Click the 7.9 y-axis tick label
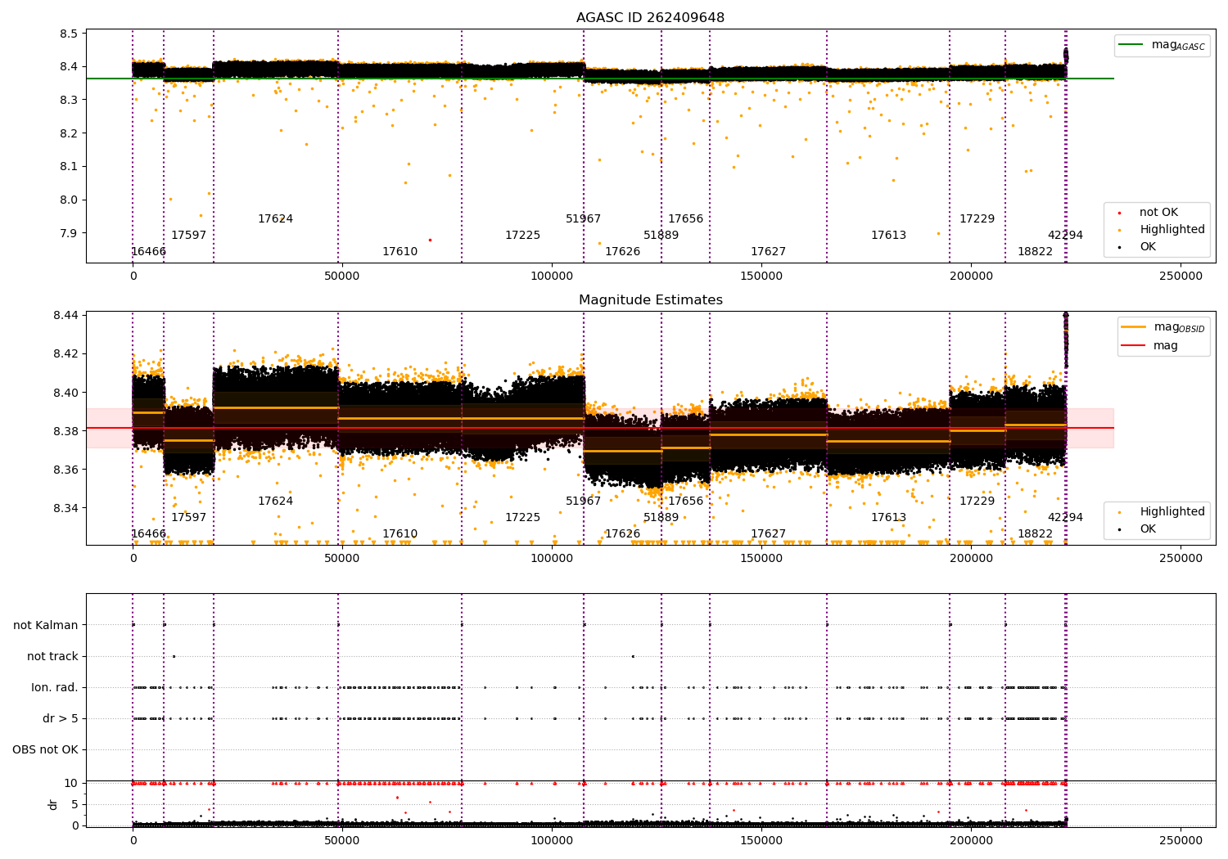 pyautogui.click(x=69, y=233)
